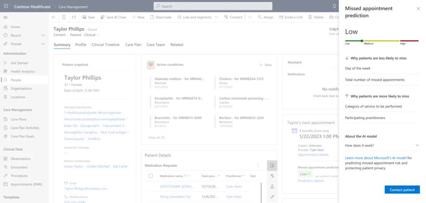Collapse the left navigation hamburger menu

tap(5, 17)
